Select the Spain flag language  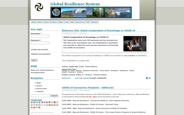[55, 105]
